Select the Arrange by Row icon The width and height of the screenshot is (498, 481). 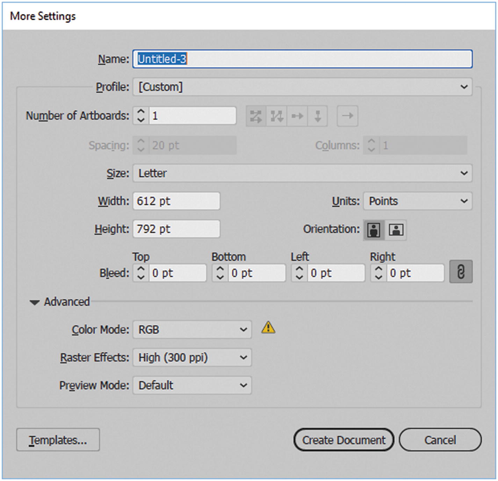click(297, 116)
